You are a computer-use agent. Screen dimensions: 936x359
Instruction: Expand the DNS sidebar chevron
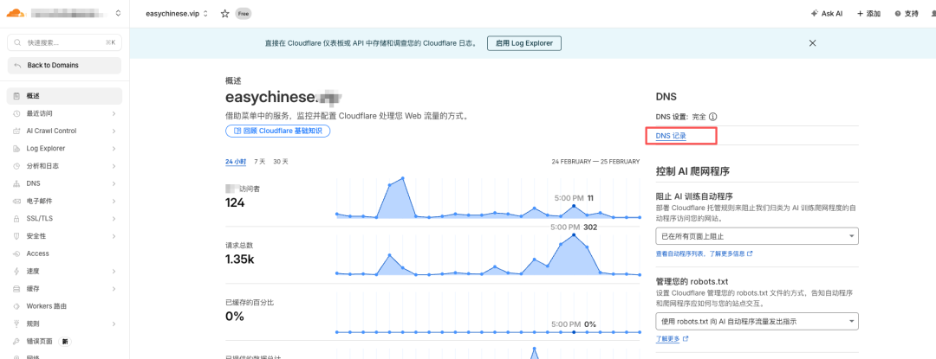(114, 183)
